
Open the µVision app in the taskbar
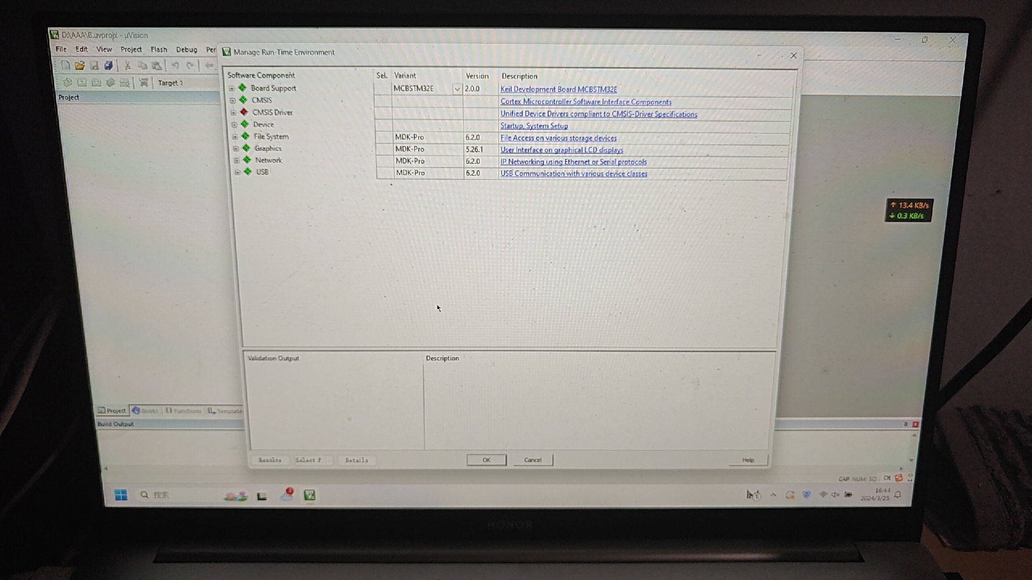tap(310, 495)
